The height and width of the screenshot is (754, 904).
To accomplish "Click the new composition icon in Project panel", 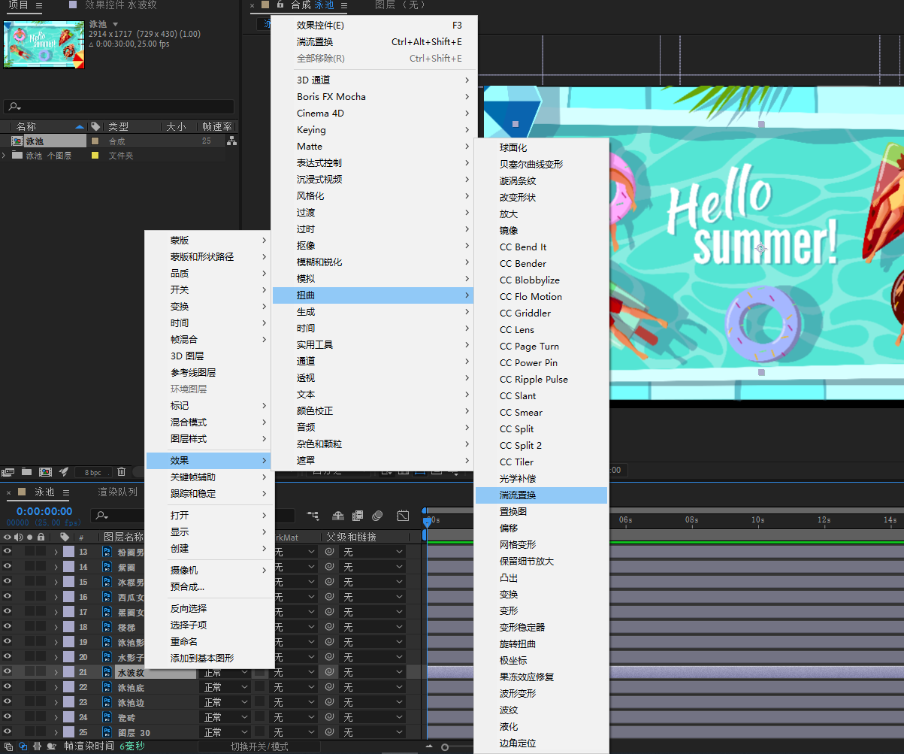I will click(x=45, y=472).
